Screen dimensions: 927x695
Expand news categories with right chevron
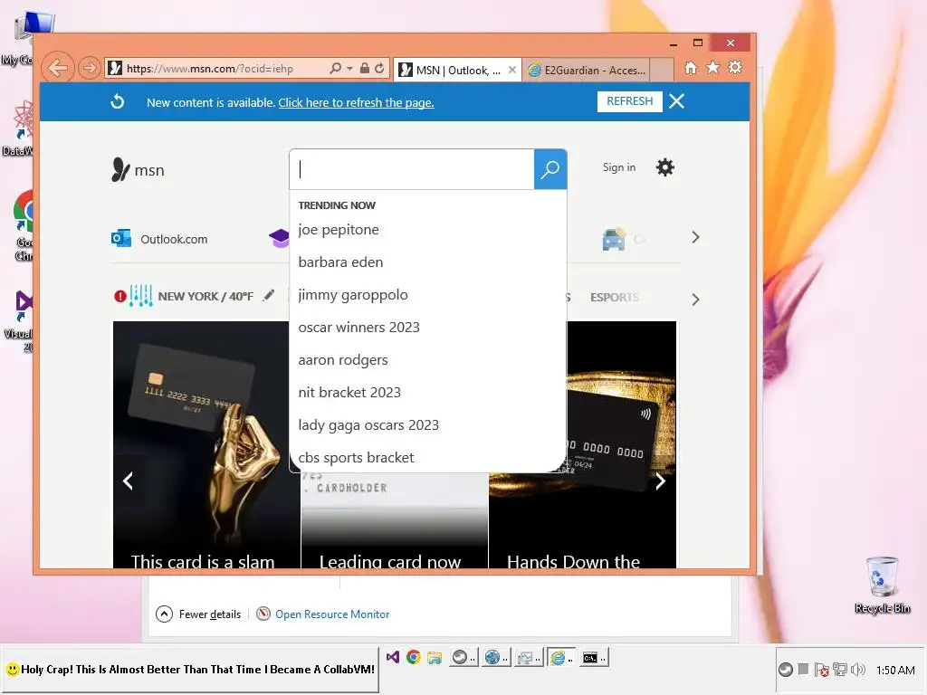tap(695, 300)
